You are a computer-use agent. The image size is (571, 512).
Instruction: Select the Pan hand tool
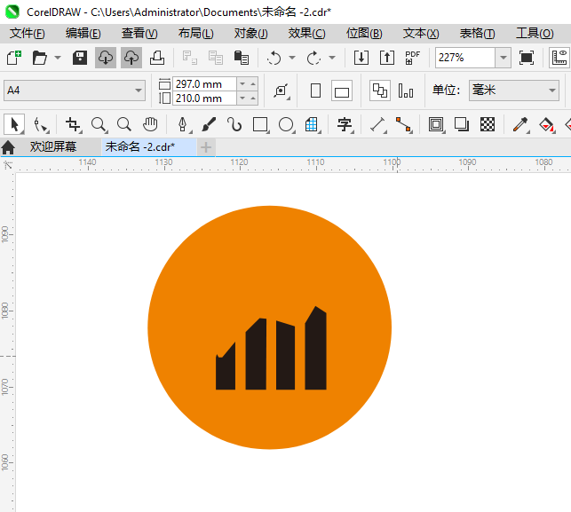pos(150,124)
